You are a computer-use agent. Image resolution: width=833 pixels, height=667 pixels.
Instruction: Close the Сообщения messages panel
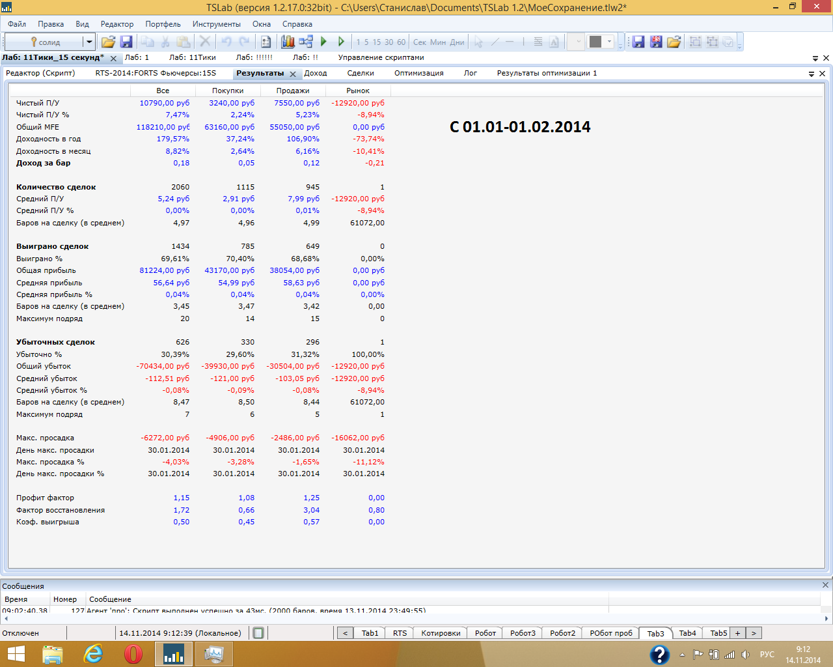(x=825, y=585)
